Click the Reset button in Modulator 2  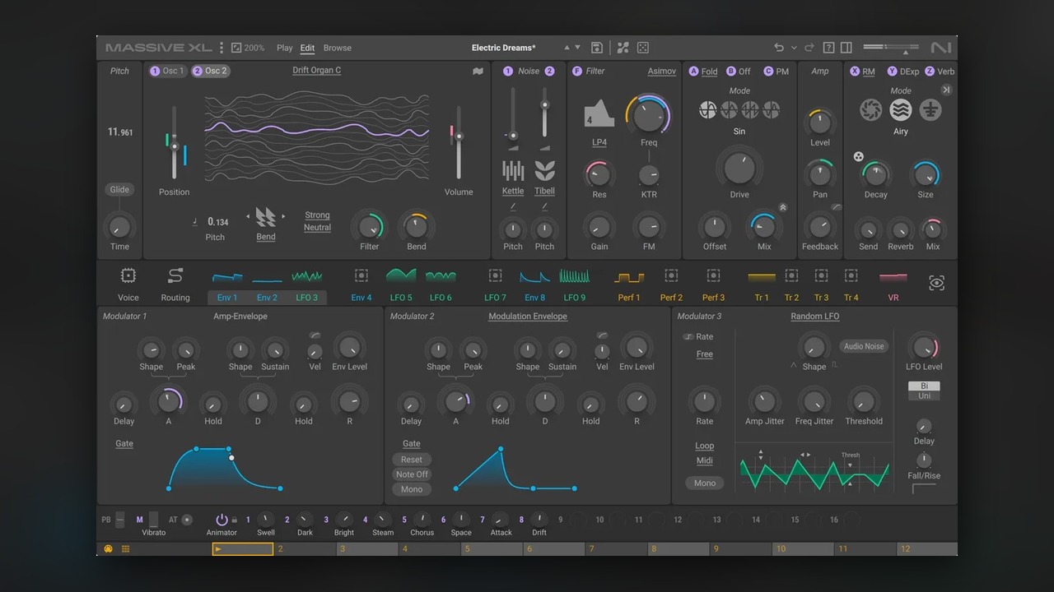pyautogui.click(x=412, y=460)
